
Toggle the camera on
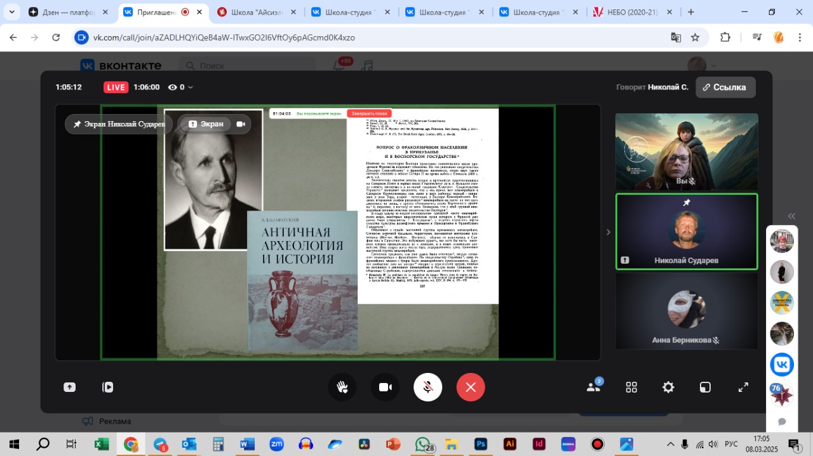pyautogui.click(x=385, y=387)
